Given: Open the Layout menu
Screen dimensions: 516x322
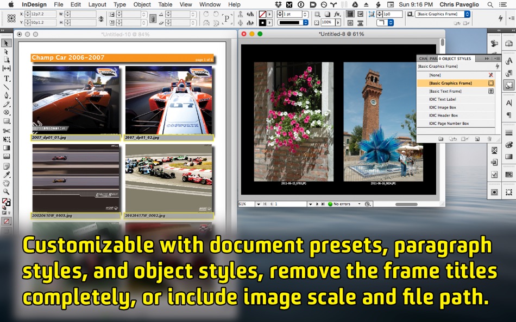Looking at the screenshot, I should [x=97, y=4].
